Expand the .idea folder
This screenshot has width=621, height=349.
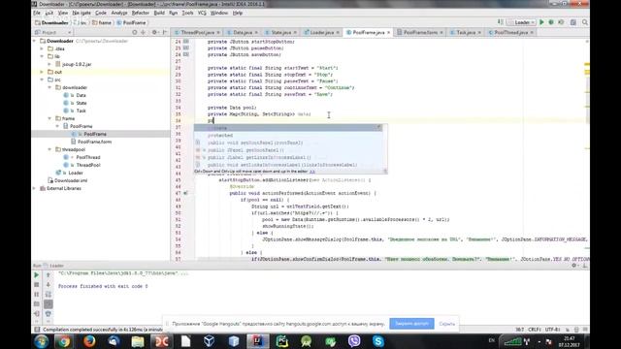point(42,48)
